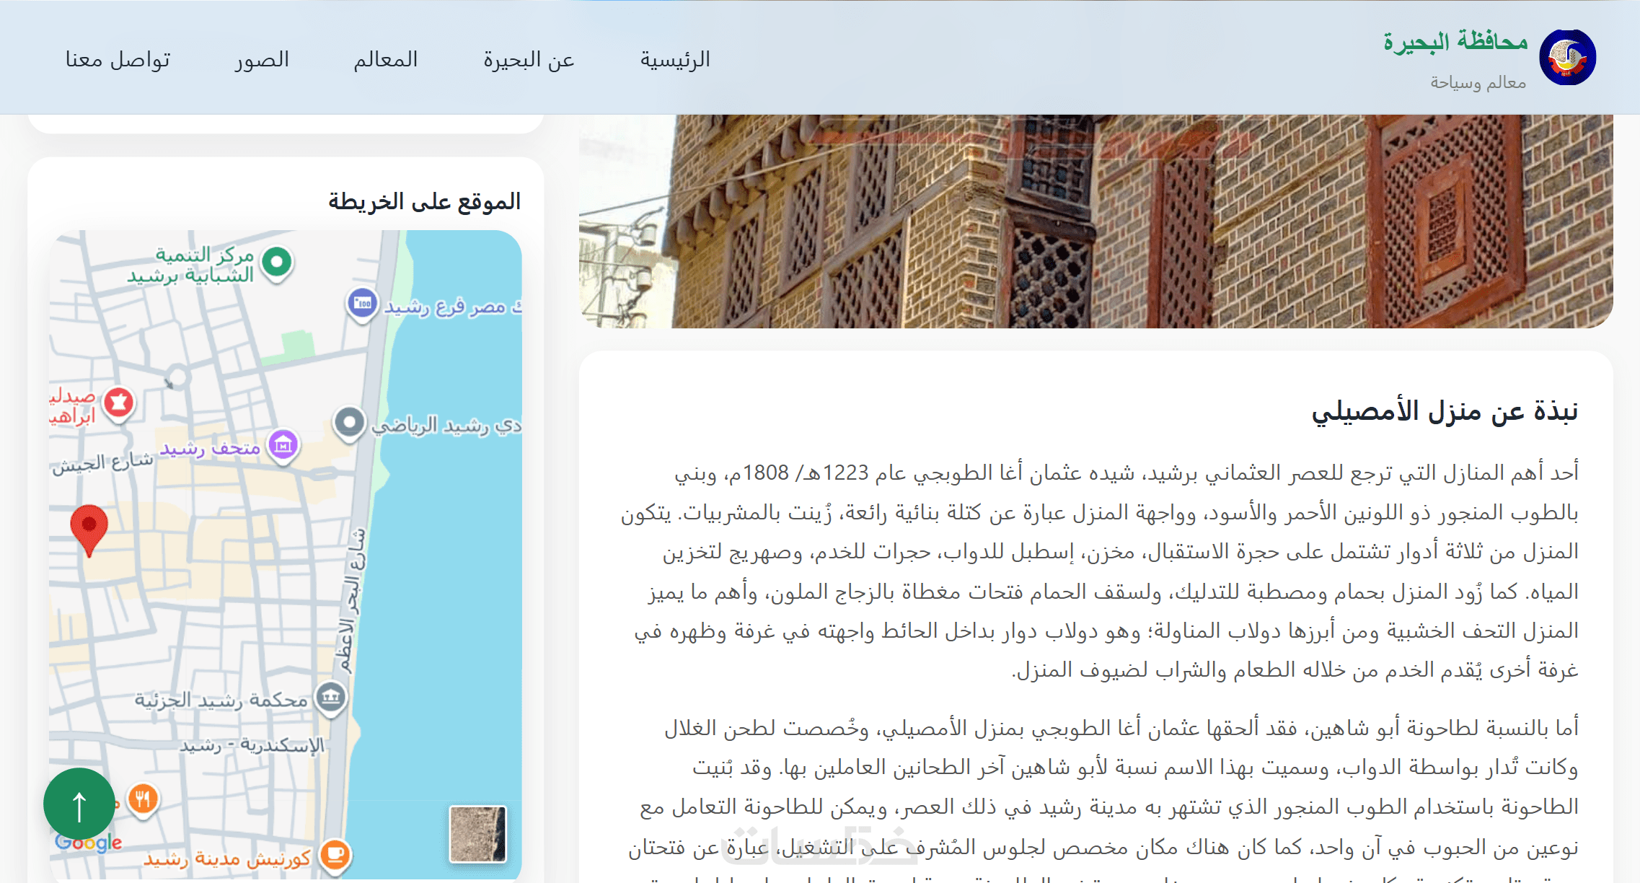Click the Rashid courthouse gray marker
The image size is (1640, 883).
(x=331, y=697)
